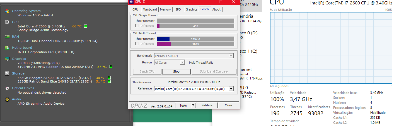Screen dimensions: 399x126
Task: Switch to the Mainboard tab
Action: pos(150,9)
